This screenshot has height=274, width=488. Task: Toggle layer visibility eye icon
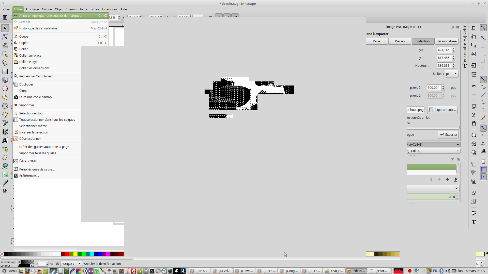52,264
